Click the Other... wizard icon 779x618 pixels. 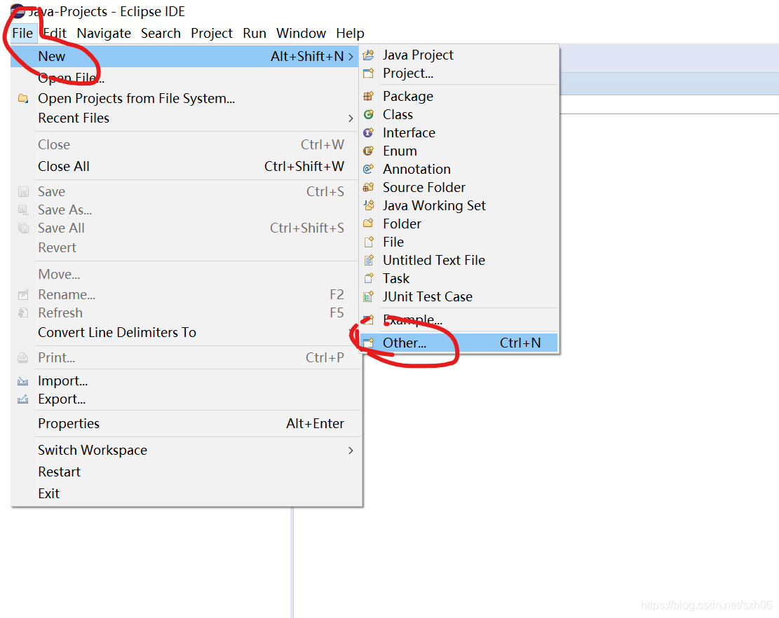369,343
